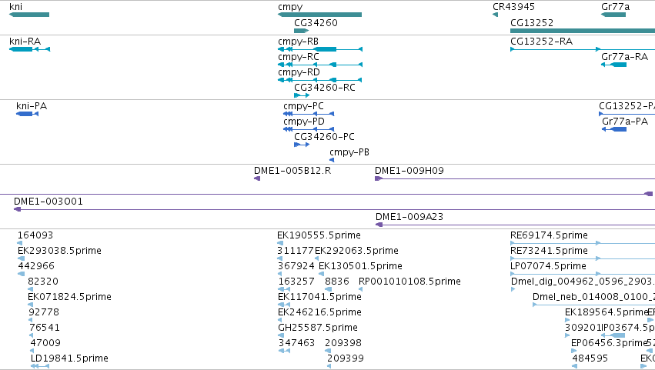This screenshot has height=370, width=655.
Task: Select the RE73241.5prime feature label
Action: (549, 251)
